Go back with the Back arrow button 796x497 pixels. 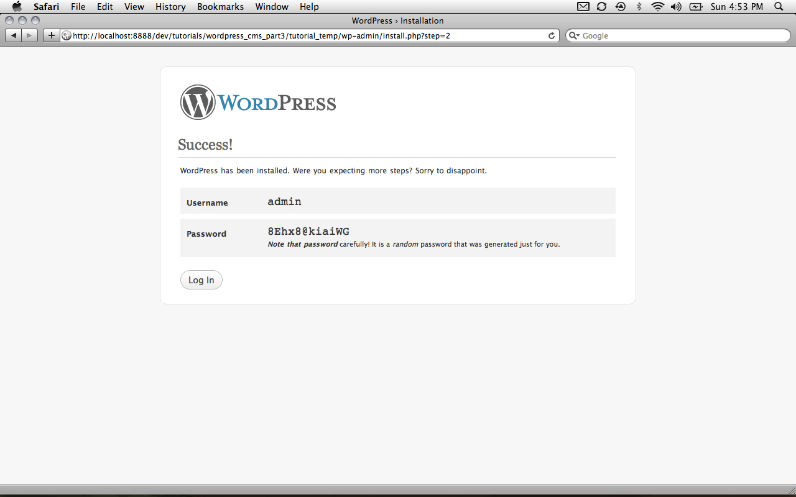point(14,35)
